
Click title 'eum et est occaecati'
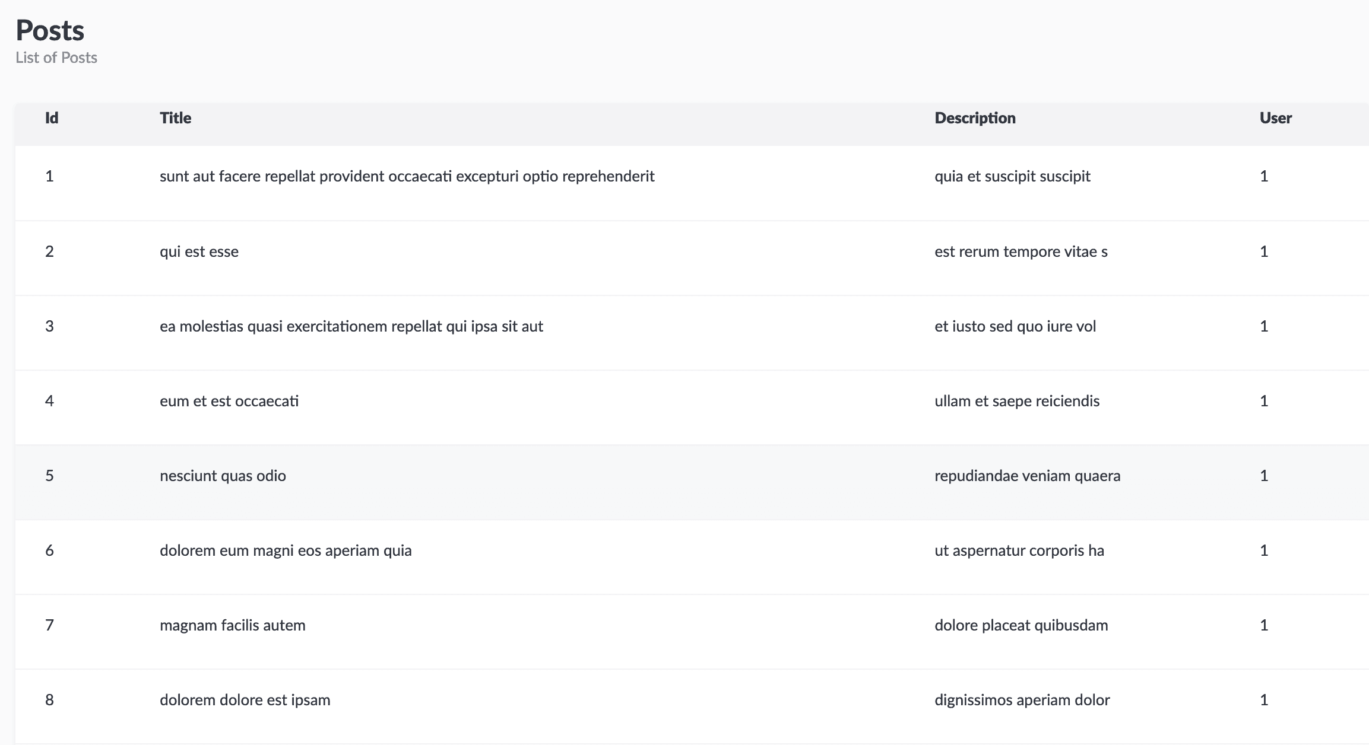pyautogui.click(x=229, y=400)
